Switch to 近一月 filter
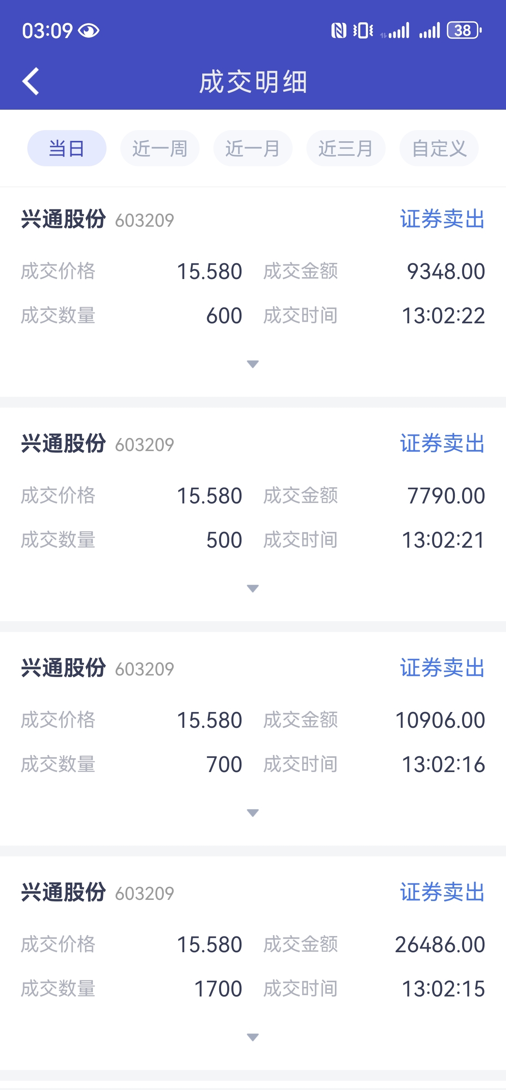Image resolution: width=506 pixels, height=1090 pixels. coord(253,149)
